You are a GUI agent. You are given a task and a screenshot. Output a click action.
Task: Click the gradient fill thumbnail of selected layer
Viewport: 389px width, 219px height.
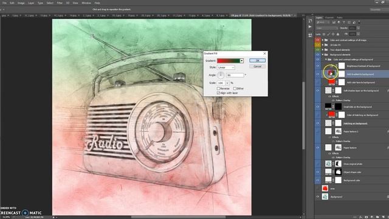tap(331, 74)
